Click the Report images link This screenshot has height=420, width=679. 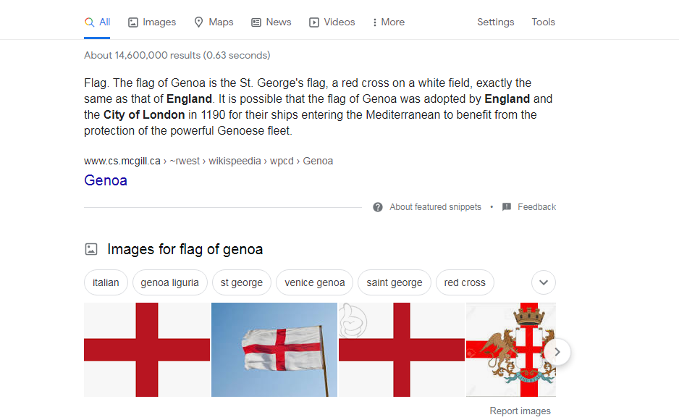[520, 411]
